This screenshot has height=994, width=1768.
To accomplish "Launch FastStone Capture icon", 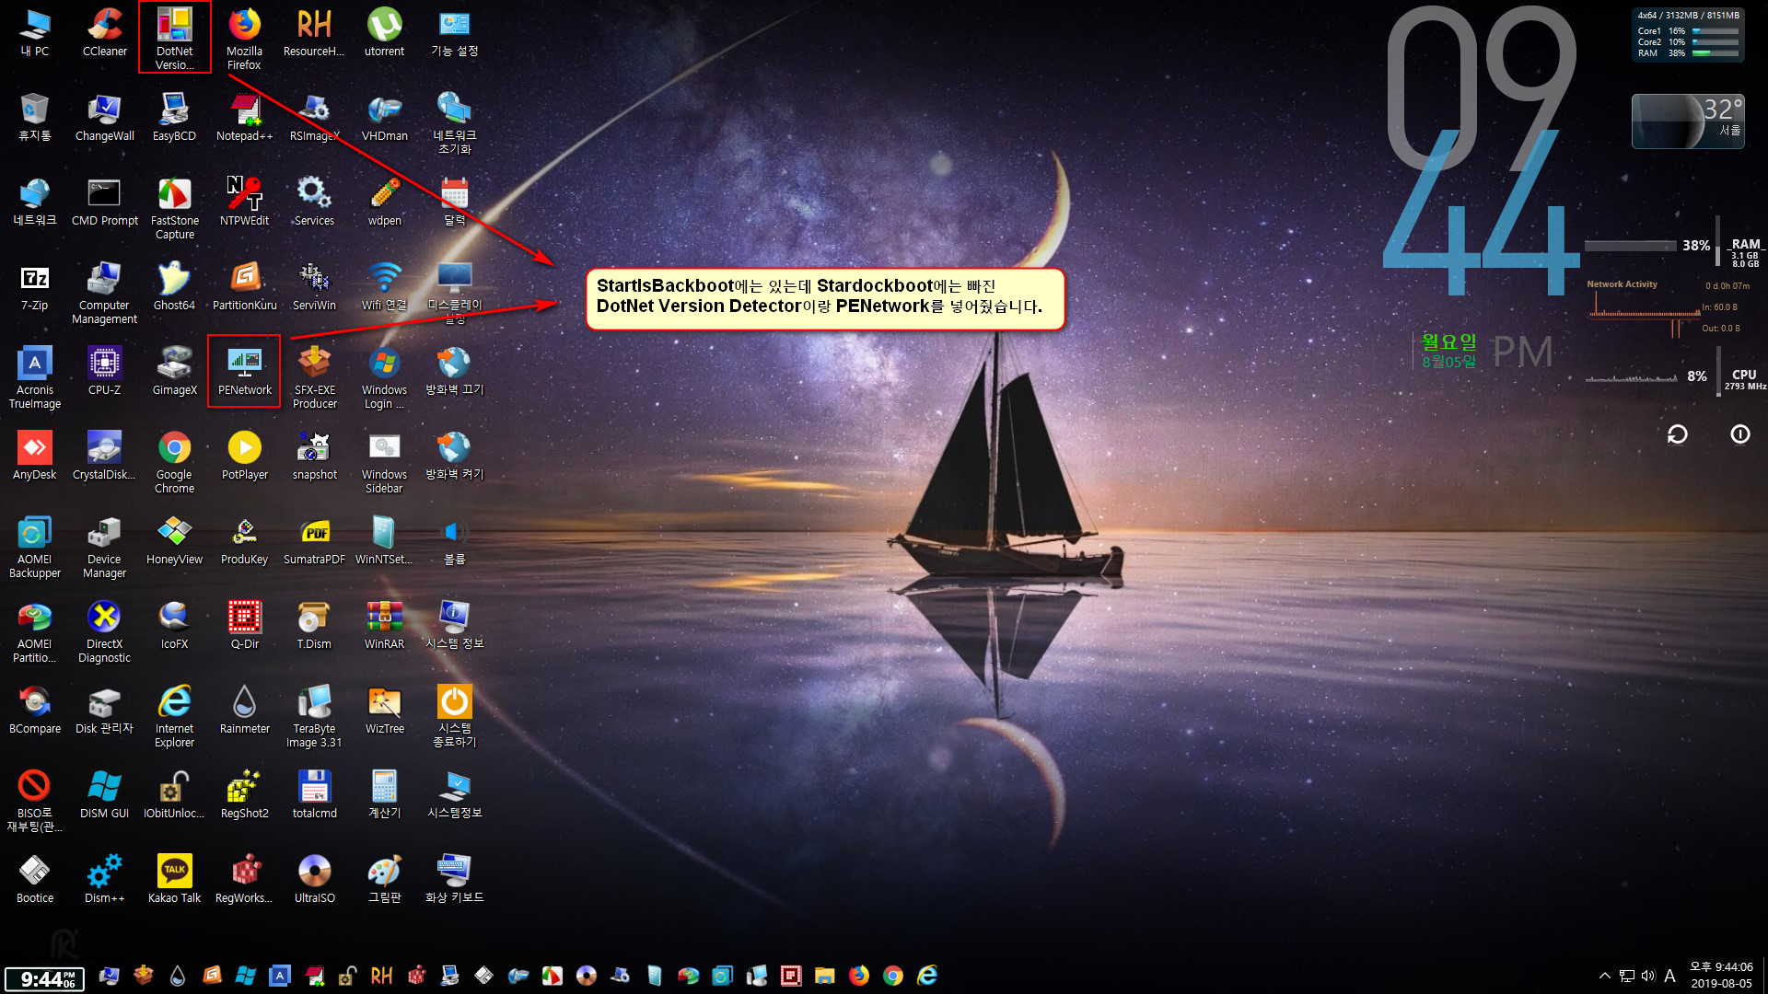I will click(174, 208).
